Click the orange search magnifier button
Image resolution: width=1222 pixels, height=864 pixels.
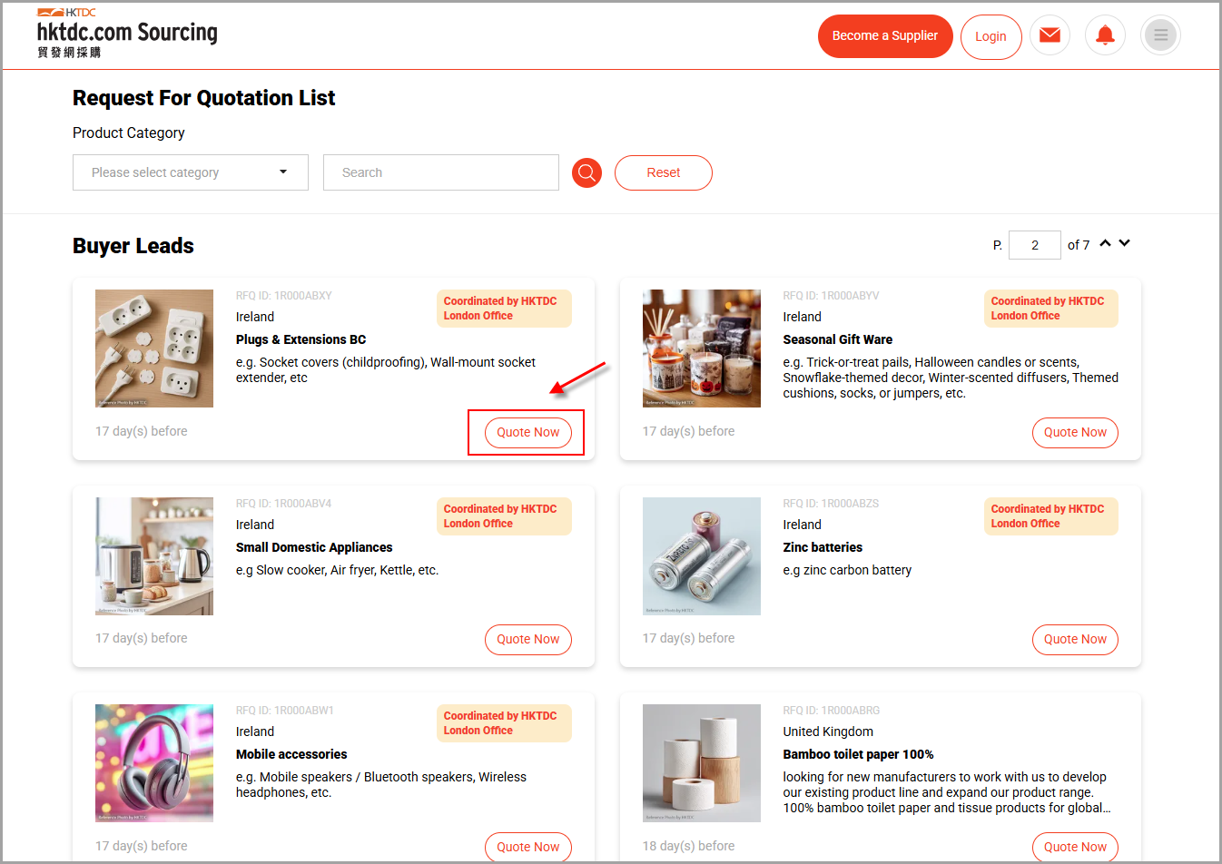coord(587,172)
